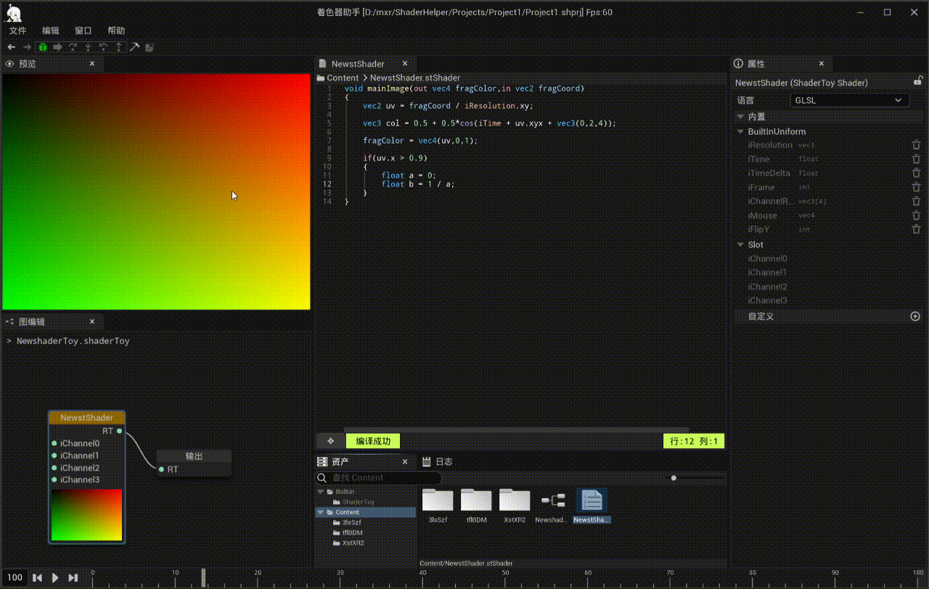
Task: Open the 编辑 menu
Action: click(x=51, y=30)
